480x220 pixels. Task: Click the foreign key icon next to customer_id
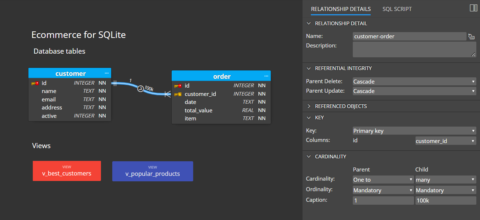pyautogui.click(x=178, y=94)
